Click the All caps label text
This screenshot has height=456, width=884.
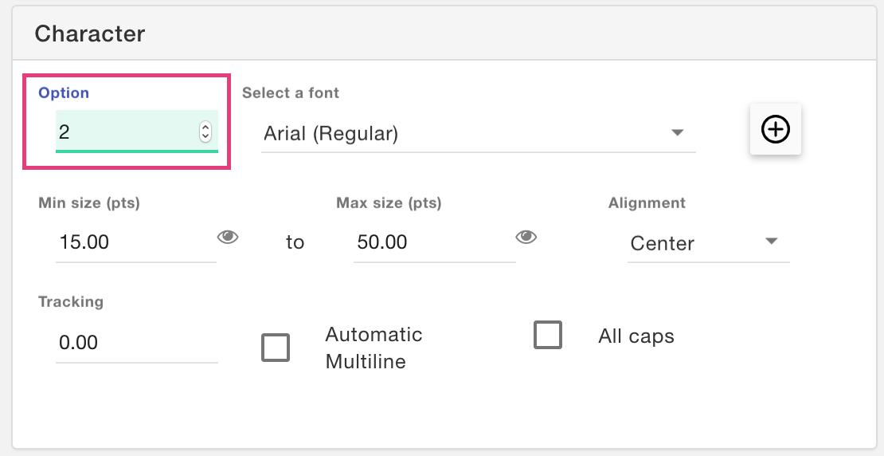tap(636, 336)
